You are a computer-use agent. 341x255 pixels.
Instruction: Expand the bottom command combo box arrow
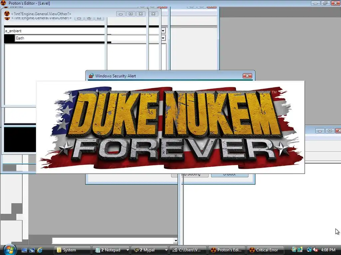pyautogui.click(x=176, y=240)
